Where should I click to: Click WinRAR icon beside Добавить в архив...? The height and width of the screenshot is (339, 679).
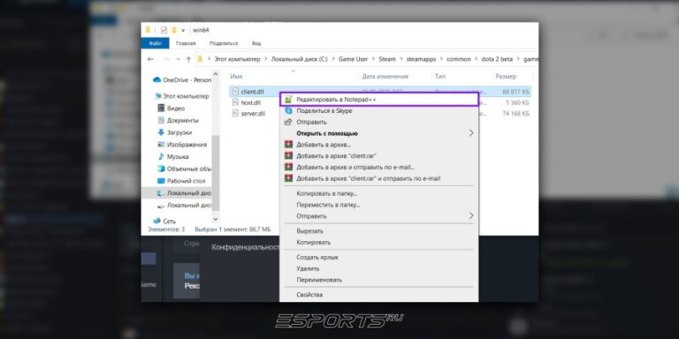288,145
